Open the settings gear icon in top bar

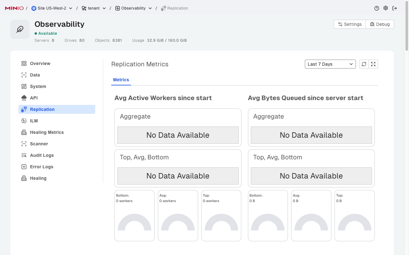[386, 8]
